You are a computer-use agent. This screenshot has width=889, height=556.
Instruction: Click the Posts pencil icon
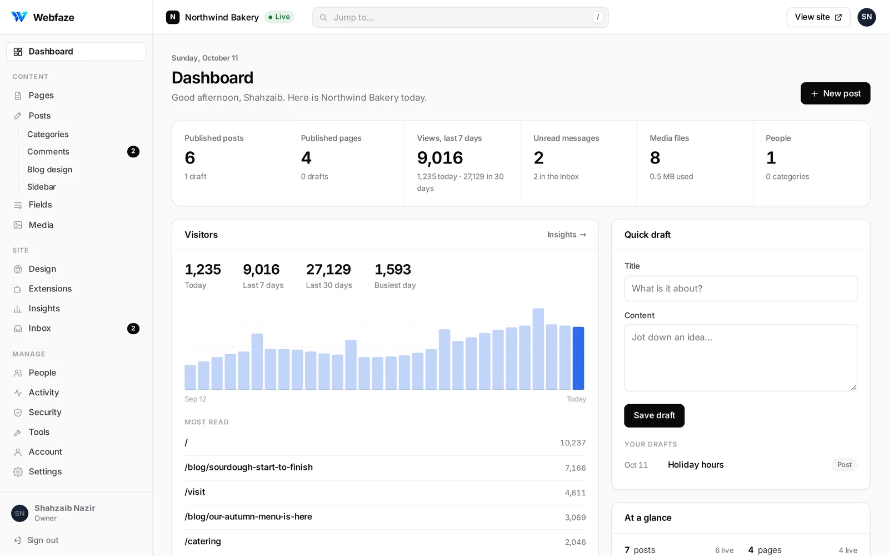(x=18, y=116)
